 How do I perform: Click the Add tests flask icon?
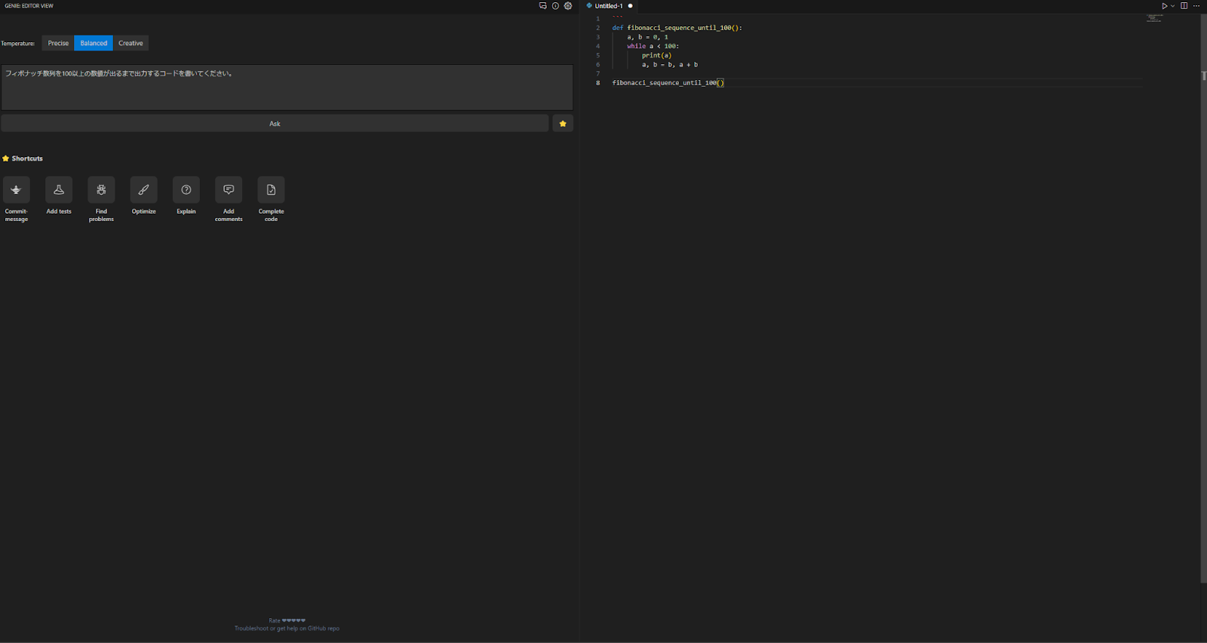(59, 190)
